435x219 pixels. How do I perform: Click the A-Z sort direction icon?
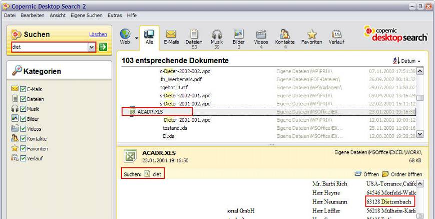pos(396,61)
